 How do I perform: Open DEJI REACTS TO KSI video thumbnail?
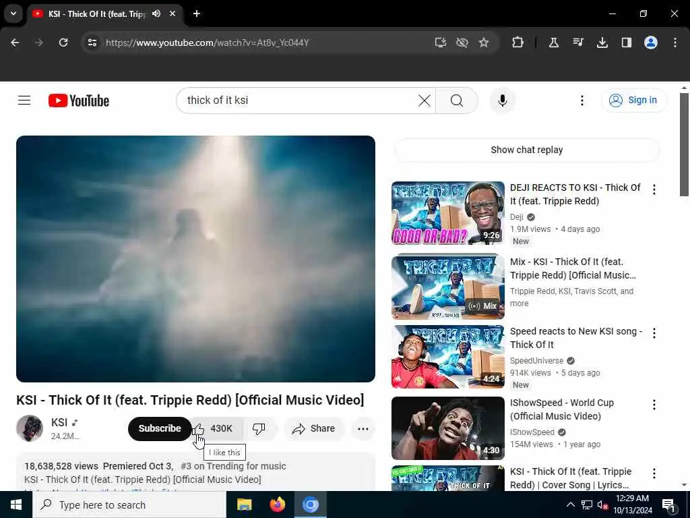coord(448,213)
